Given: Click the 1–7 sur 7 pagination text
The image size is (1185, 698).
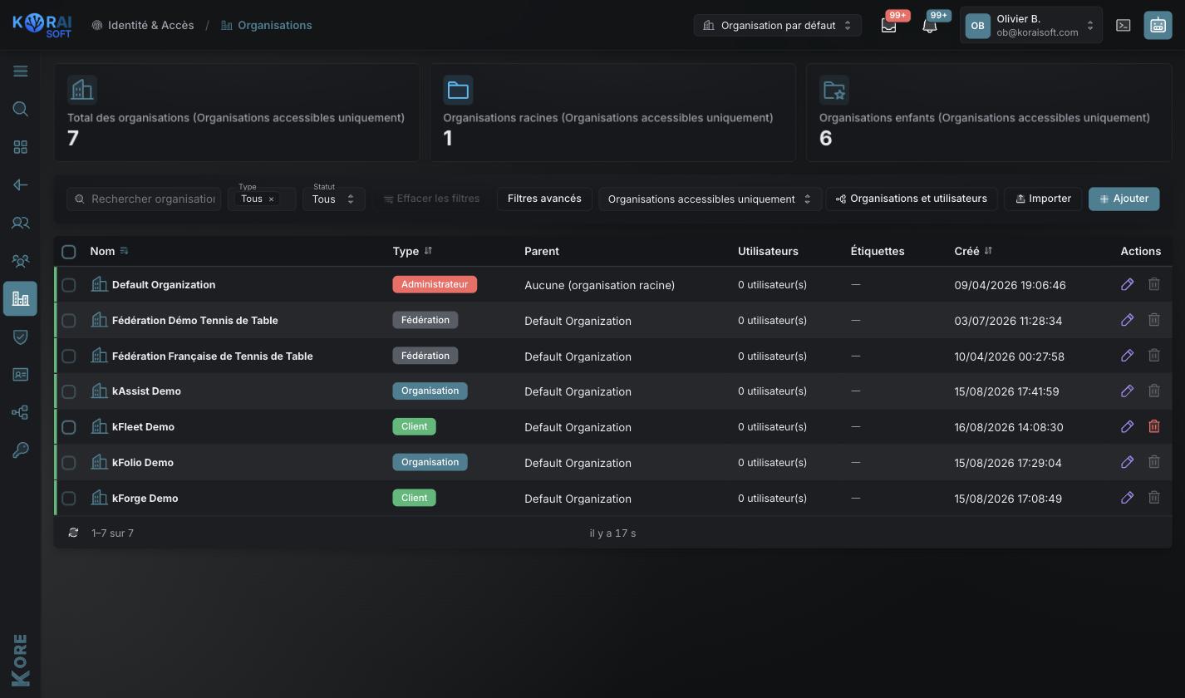Looking at the screenshot, I should click(x=112, y=533).
